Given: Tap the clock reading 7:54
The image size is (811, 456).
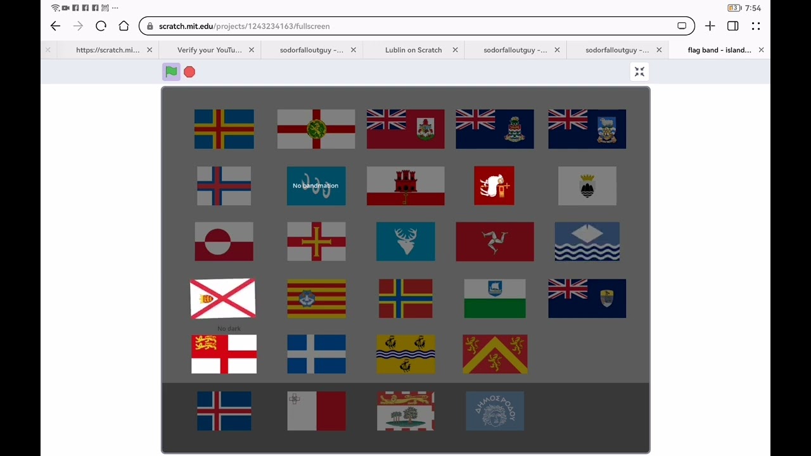Looking at the screenshot, I should pos(753,8).
